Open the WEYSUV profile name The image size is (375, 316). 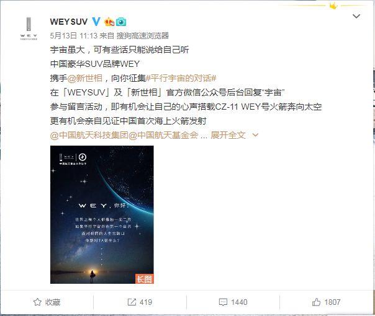[x=69, y=22]
